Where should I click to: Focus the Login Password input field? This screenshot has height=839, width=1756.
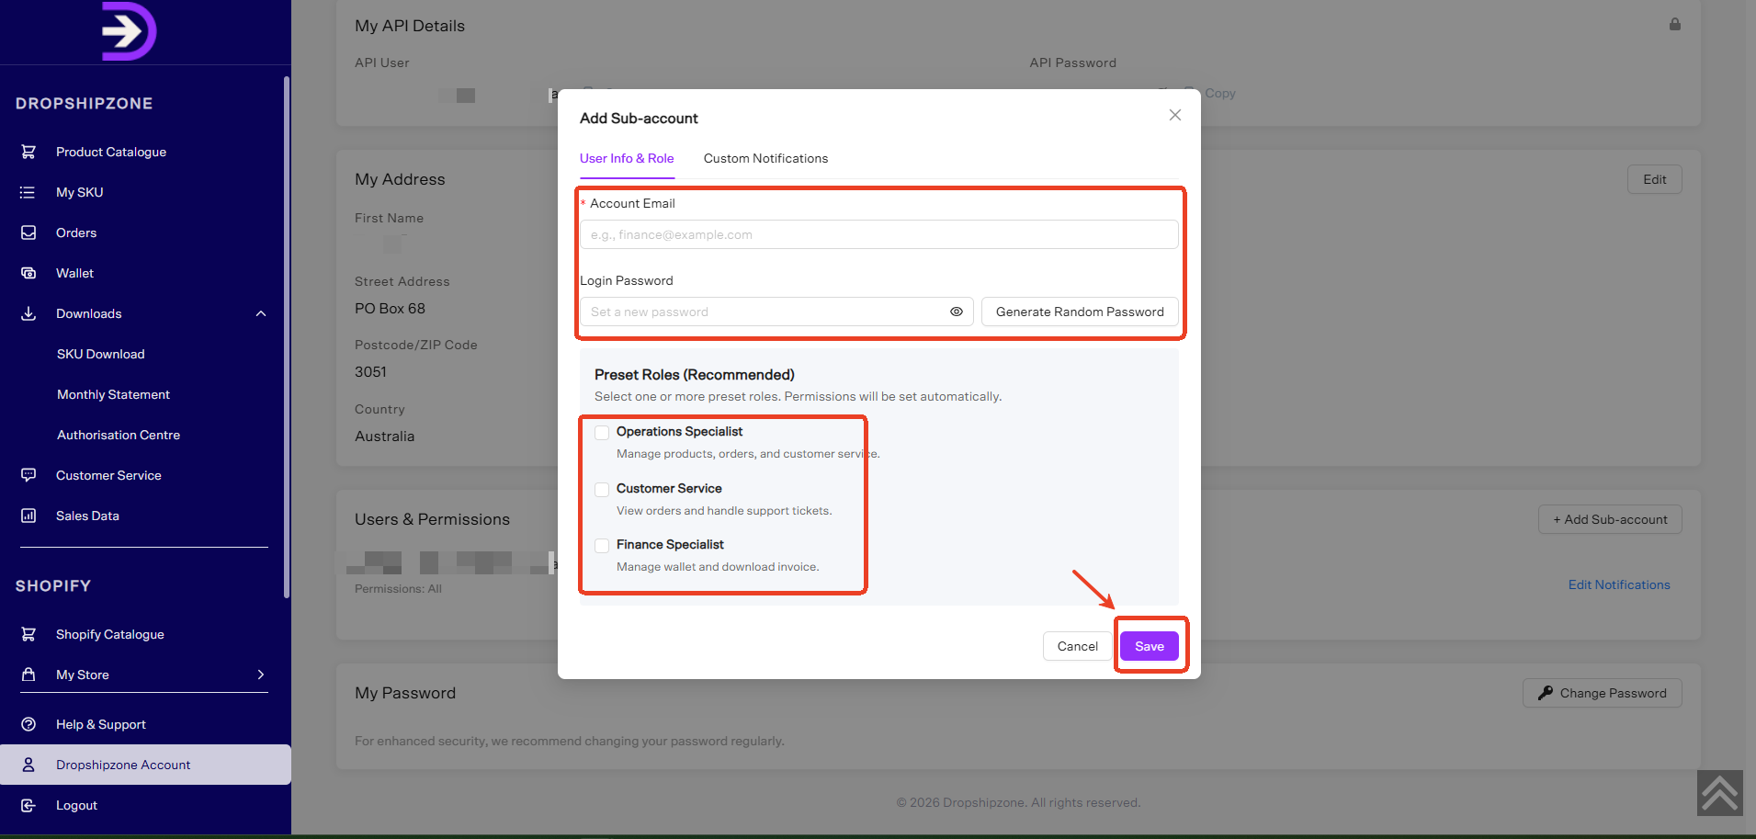point(776,312)
